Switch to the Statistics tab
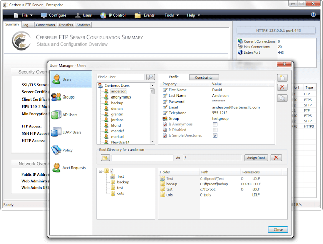This screenshot has width=323, height=244. pyautogui.click(x=83, y=25)
